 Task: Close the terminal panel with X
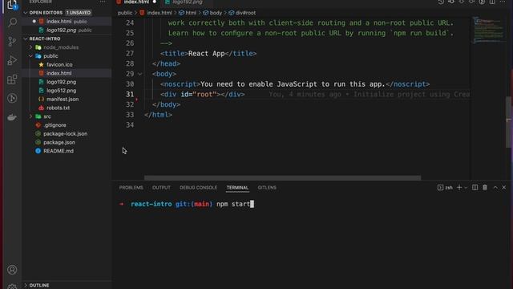[504, 187]
